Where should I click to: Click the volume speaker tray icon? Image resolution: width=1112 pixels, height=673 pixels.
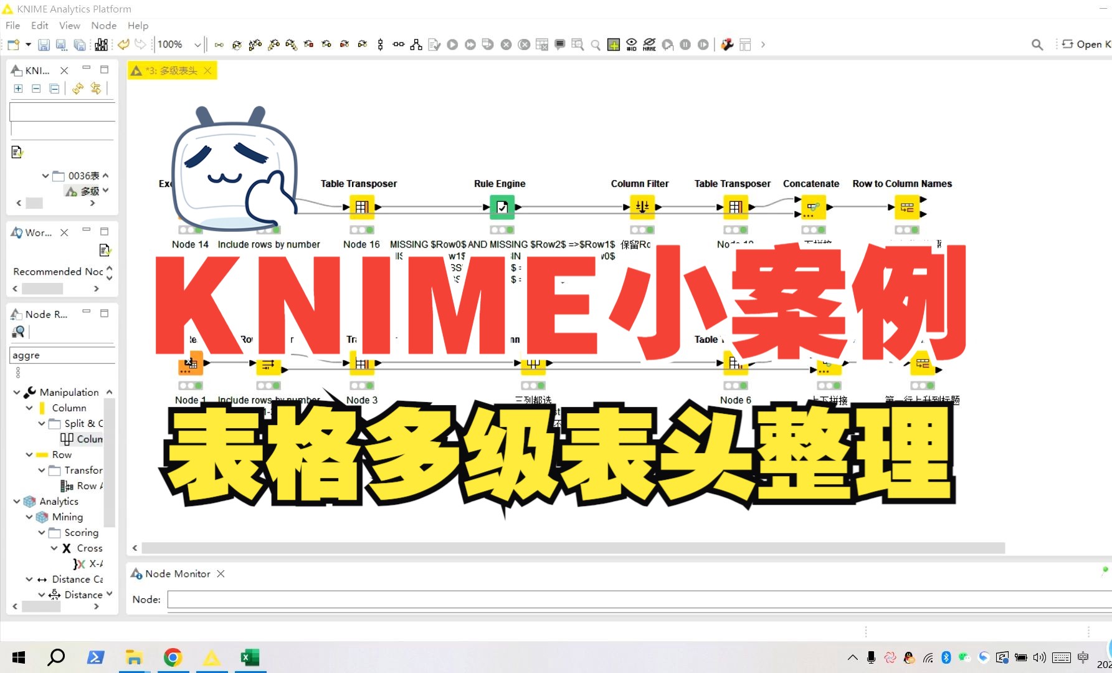pos(1039,657)
